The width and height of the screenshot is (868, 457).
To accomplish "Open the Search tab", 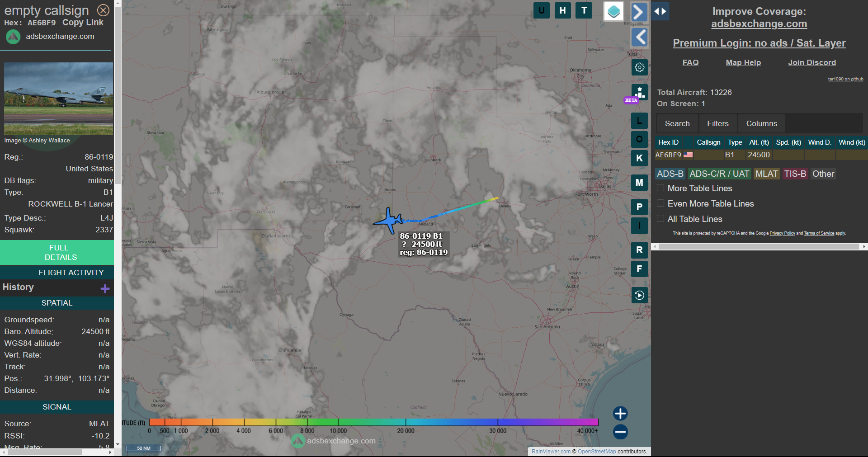I will tap(677, 123).
